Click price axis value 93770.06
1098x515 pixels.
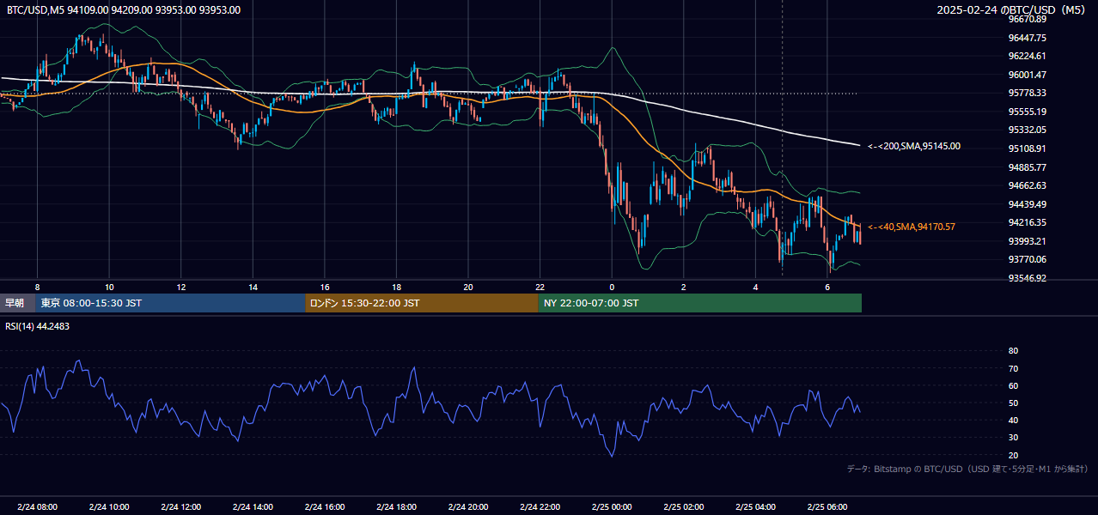point(1027,259)
